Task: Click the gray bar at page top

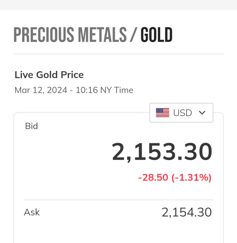Action: (x=118, y=5)
